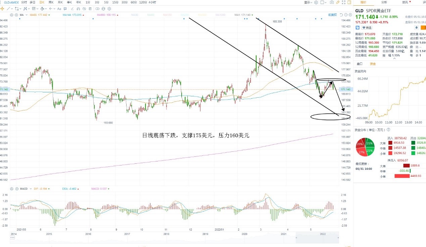Zoom out chart with minus circle icon

click(346, 15)
